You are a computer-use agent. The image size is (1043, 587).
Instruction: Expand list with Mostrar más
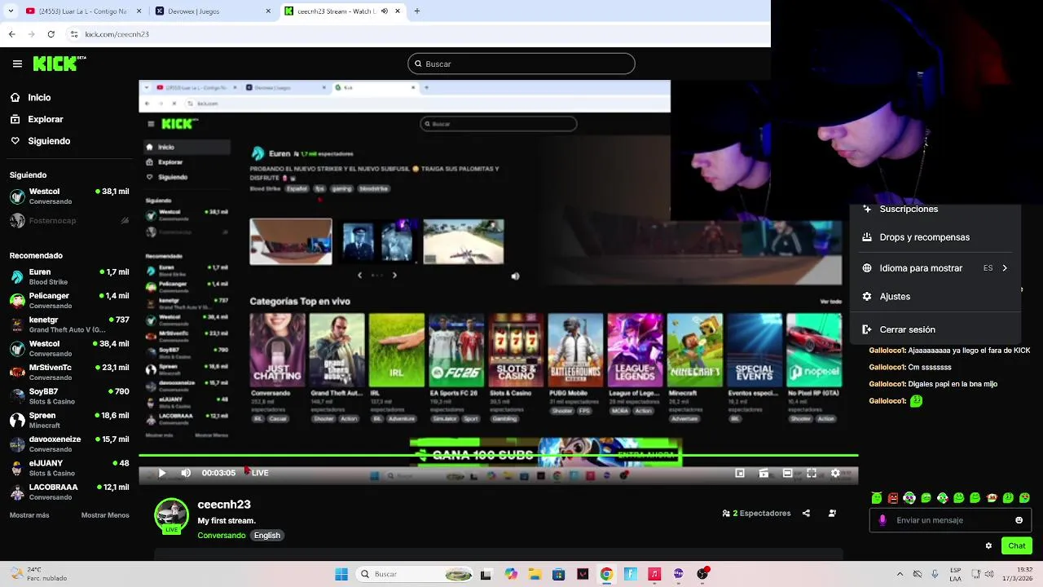(x=29, y=515)
